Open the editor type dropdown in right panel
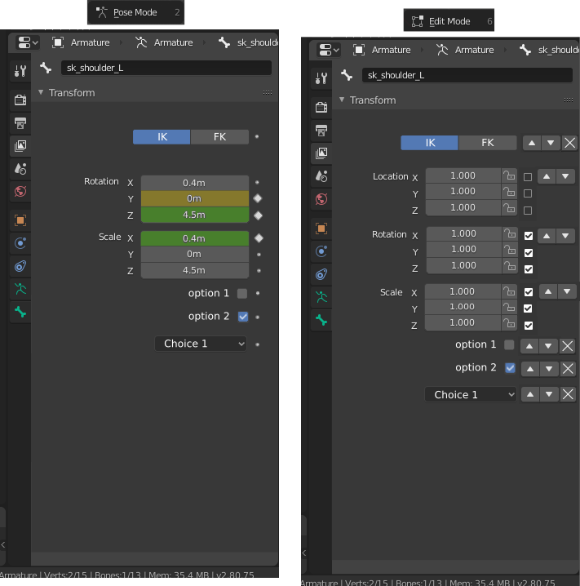This screenshot has width=580, height=586. point(329,50)
